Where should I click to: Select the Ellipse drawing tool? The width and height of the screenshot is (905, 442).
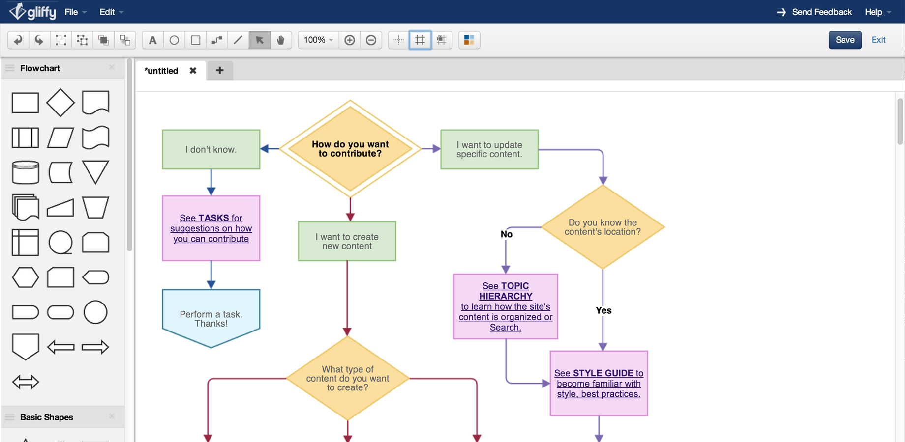[x=174, y=40]
